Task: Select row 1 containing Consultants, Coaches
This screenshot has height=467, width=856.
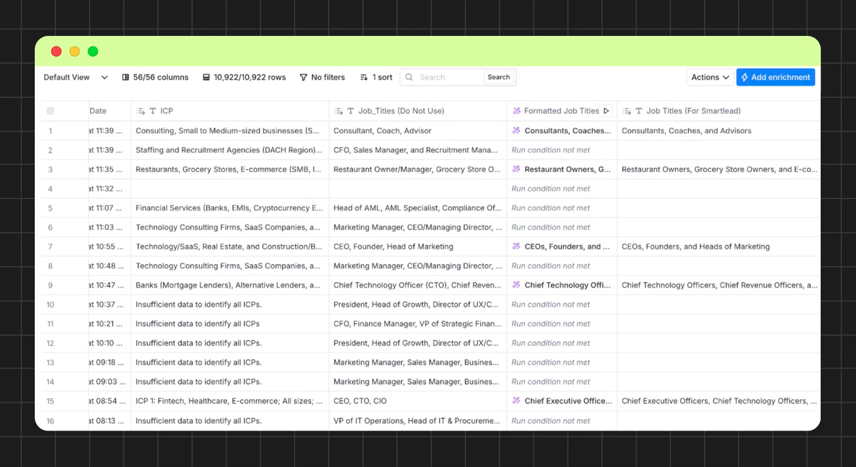Action: click(x=50, y=130)
